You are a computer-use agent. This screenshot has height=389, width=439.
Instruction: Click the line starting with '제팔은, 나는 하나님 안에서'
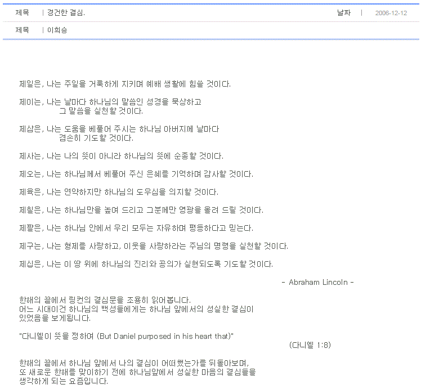136,228
